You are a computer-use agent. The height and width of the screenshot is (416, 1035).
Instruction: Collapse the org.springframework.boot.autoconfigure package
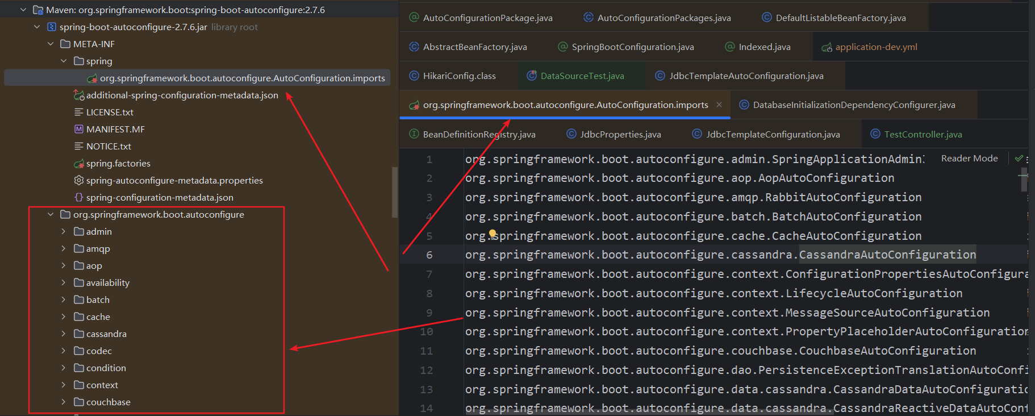pos(51,214)
